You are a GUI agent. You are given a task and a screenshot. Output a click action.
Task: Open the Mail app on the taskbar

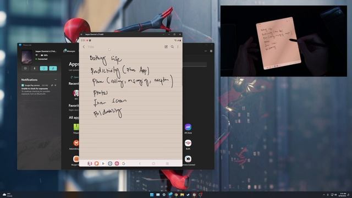[x=158, y=195]
